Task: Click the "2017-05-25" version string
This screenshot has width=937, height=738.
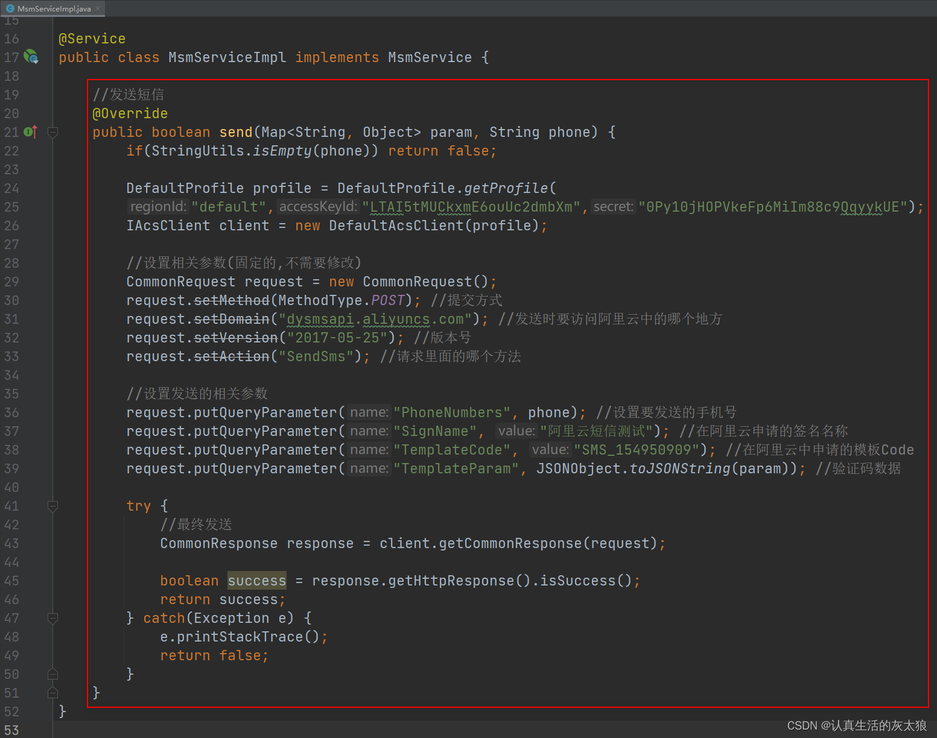Action: click(x=337, y=338)
